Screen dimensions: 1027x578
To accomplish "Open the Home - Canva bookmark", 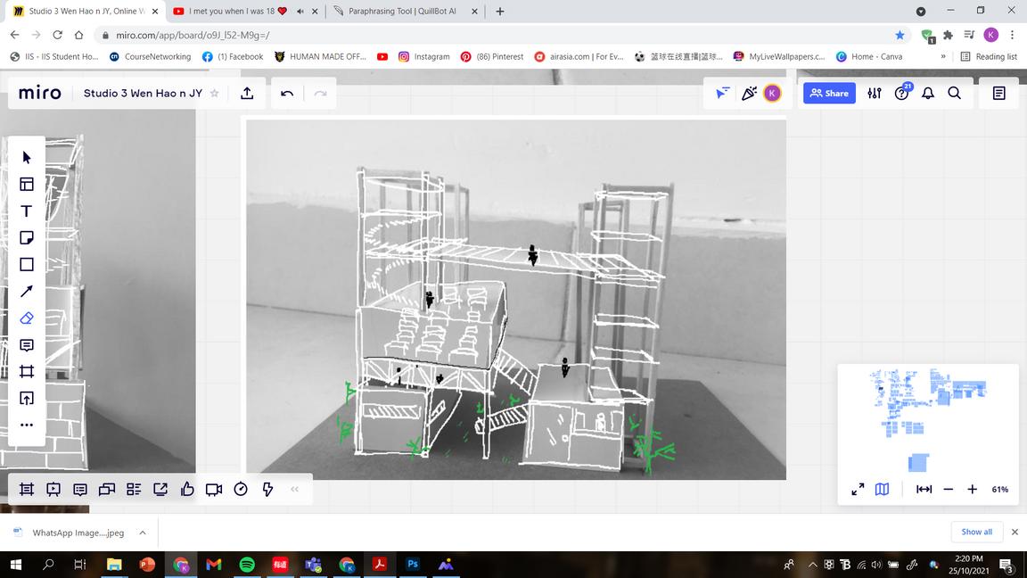I will pyautogui.click(x=869, y=56).
